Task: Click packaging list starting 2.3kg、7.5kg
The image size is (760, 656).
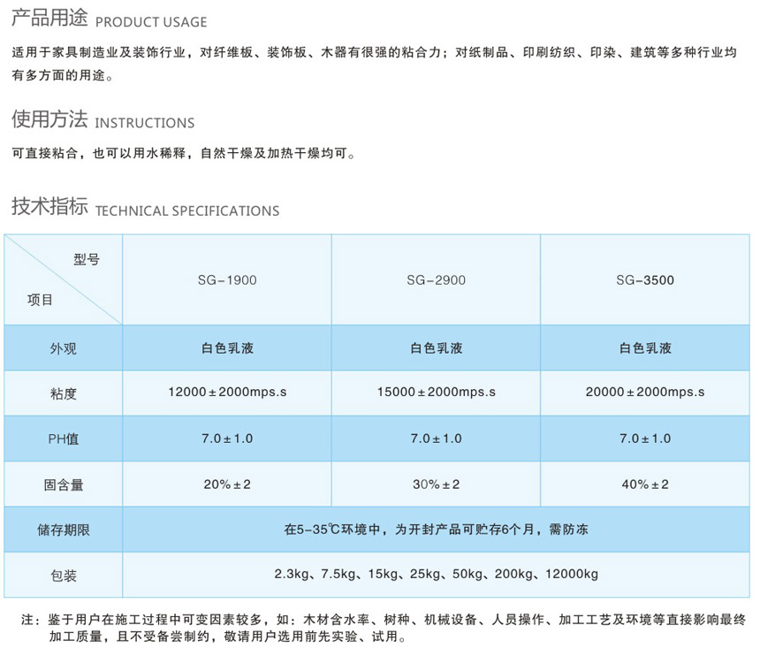Action: [x=437, y=574]
